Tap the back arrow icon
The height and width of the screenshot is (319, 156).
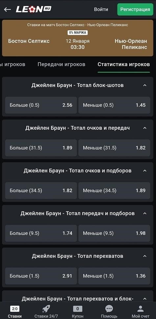pos(7,9)
